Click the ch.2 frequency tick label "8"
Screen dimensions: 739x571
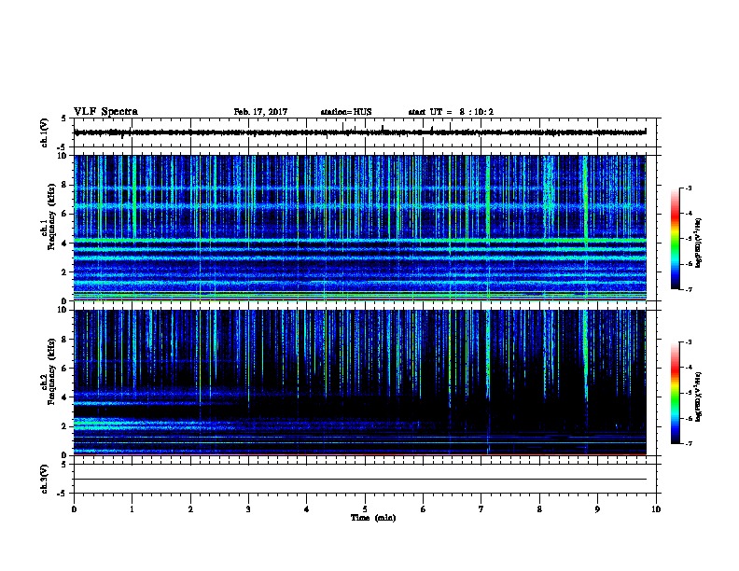(65, 340)
